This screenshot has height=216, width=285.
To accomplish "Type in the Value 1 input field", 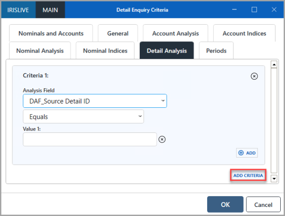I will 90,139.
